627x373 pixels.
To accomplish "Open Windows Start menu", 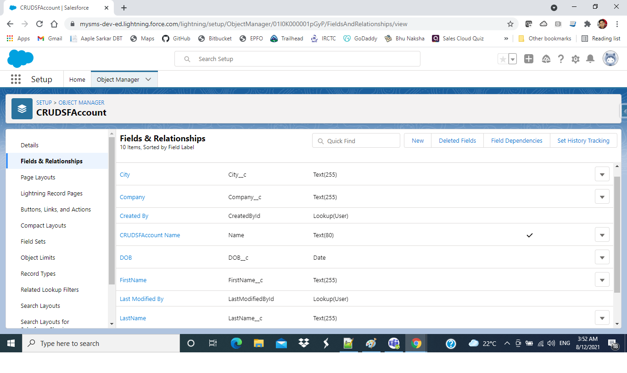I will (x=11, y=343).
